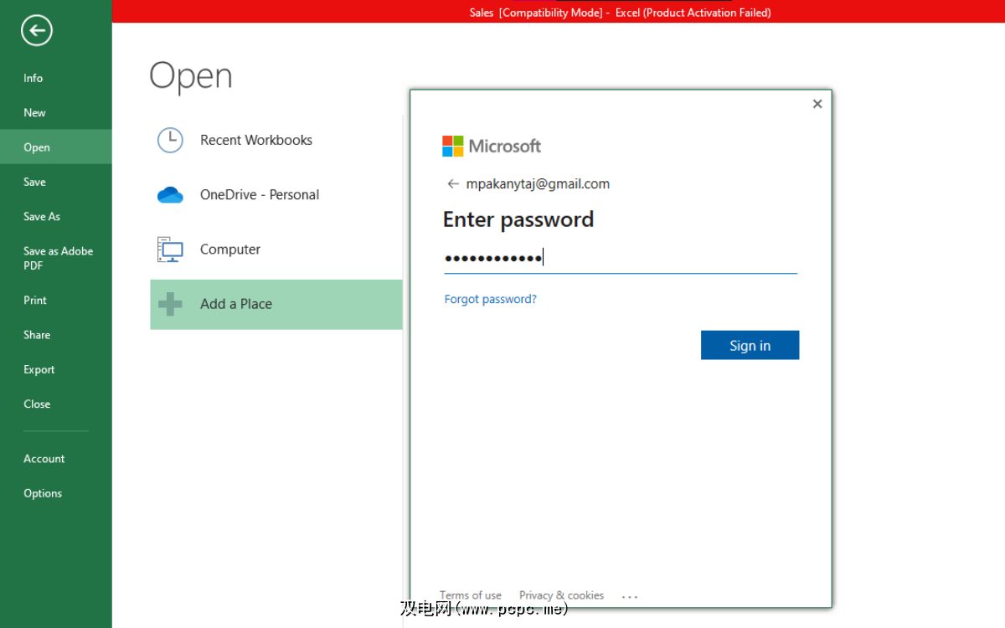
Task: Go back using the circled arrow icon
Action: point(37,31)
